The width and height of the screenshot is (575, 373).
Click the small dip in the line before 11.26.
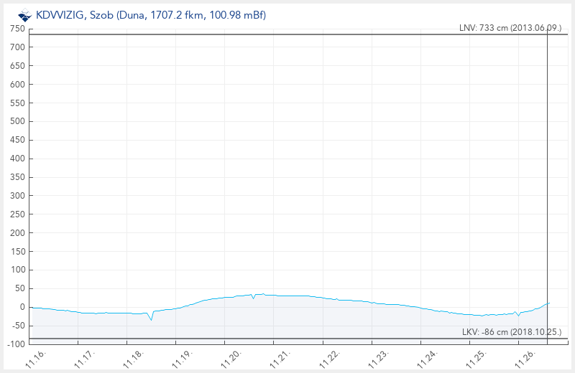click(517, 315)
